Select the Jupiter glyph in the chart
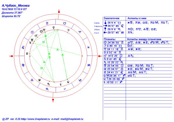Image resolution: width=174 pixels, height=122 pixels. [x=30, y=43]
